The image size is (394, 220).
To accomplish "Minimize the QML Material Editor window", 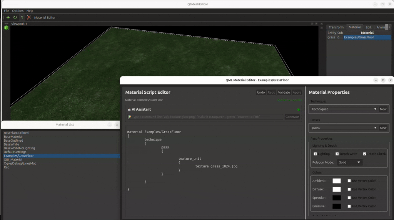I will [x=376, y=80].
